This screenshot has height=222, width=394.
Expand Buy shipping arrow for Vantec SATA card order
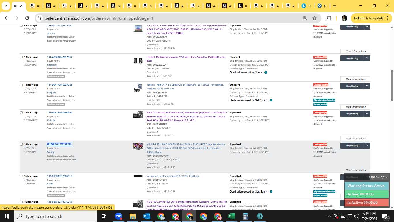[367, 86]
